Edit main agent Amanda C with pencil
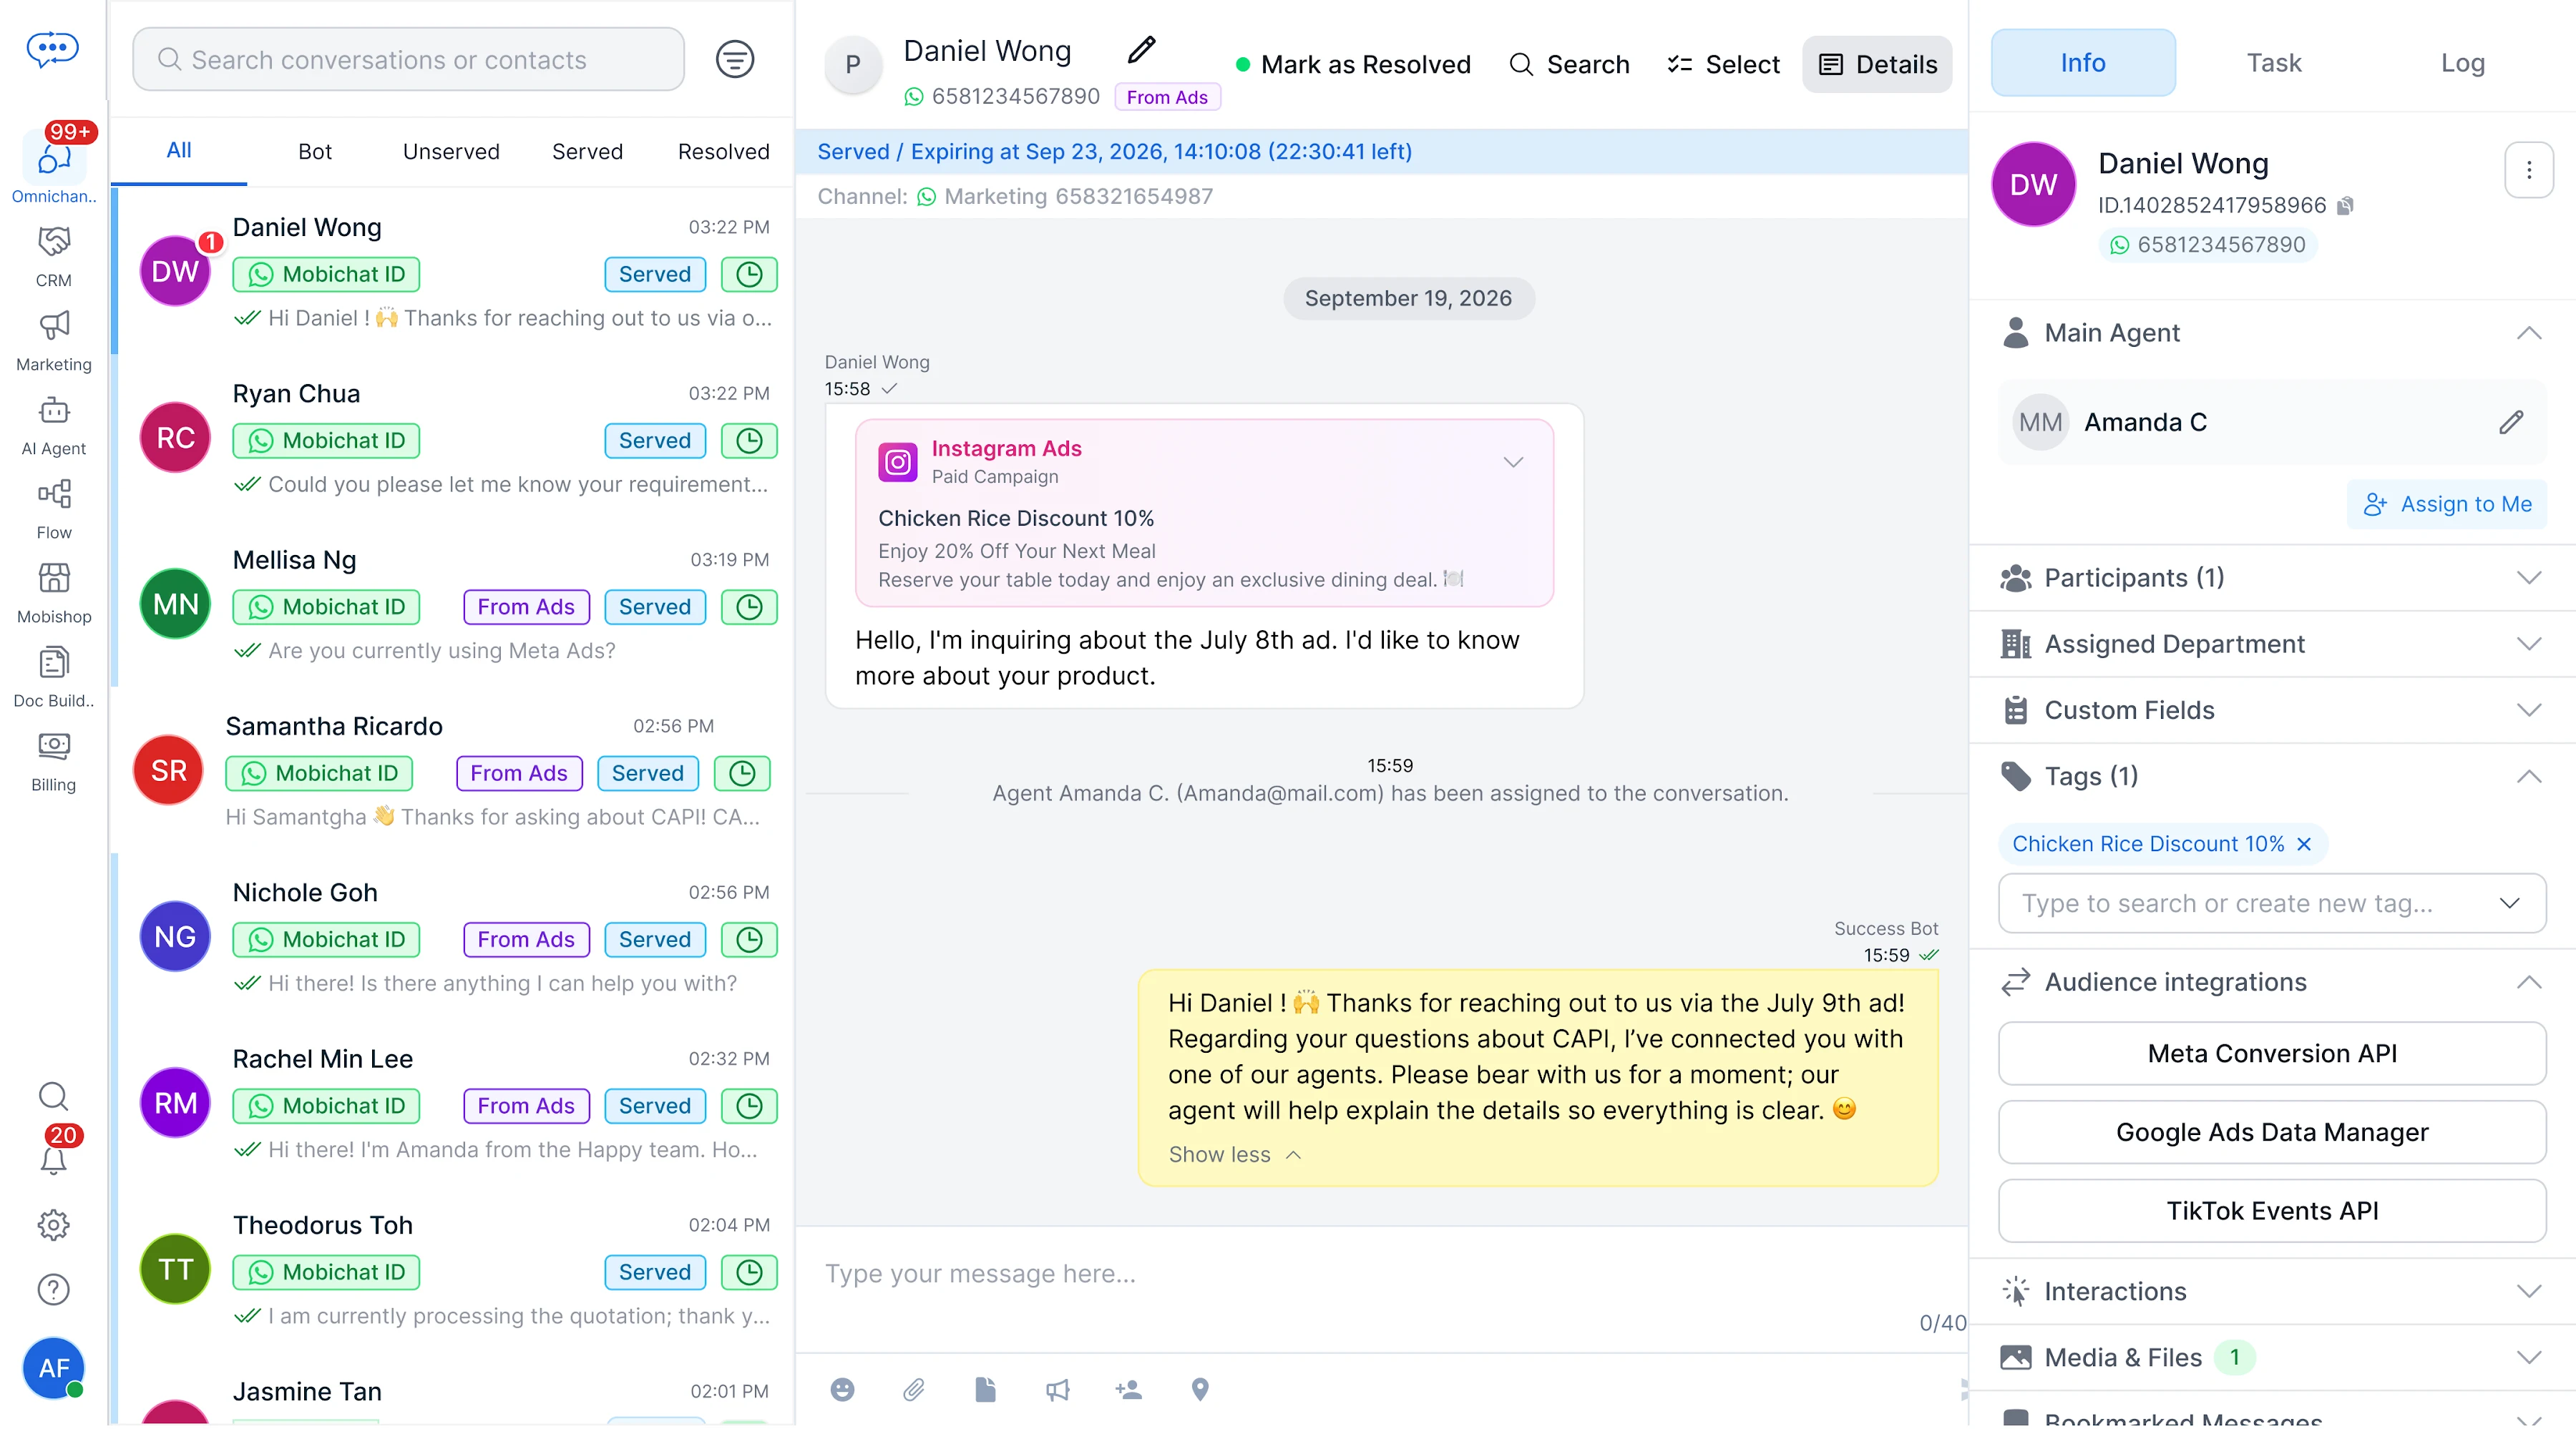2576x1429 pixels. 2511,423
